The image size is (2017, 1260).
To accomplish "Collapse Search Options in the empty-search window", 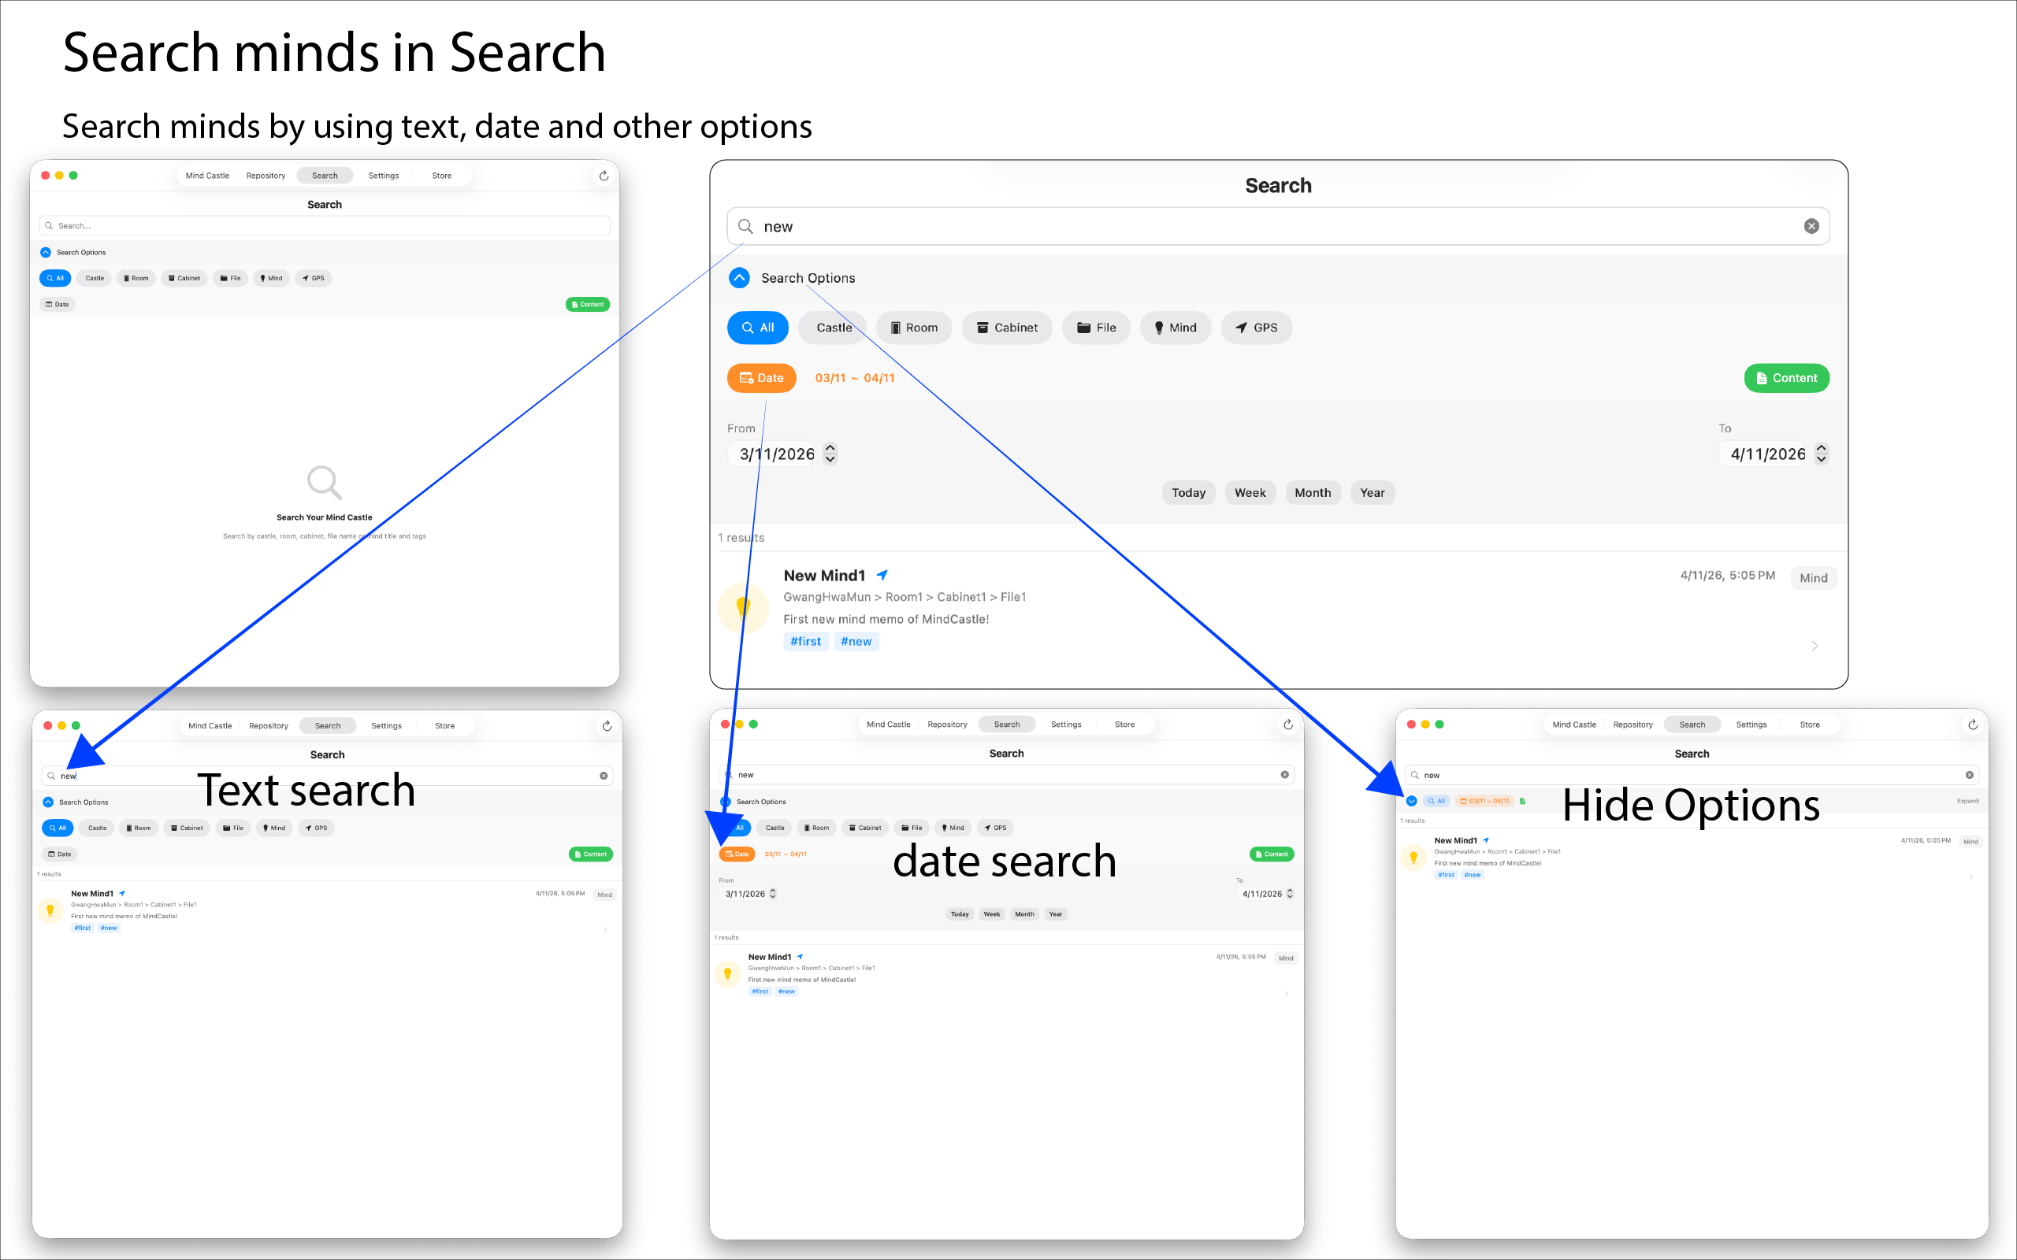I will point(46,253).
